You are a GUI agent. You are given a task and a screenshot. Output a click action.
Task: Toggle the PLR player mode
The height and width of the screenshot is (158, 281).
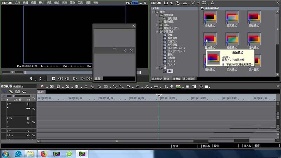point(129,2)
